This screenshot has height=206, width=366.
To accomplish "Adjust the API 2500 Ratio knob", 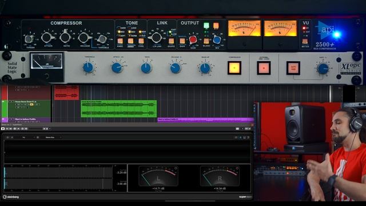I will click(65, 37).
